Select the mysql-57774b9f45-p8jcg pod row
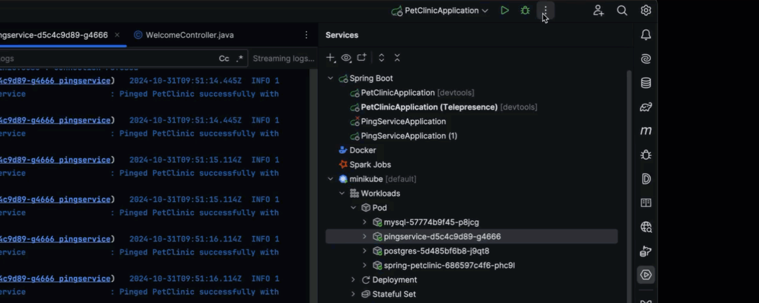The height and width of the screenshot is (303, 759). [472, 222]
